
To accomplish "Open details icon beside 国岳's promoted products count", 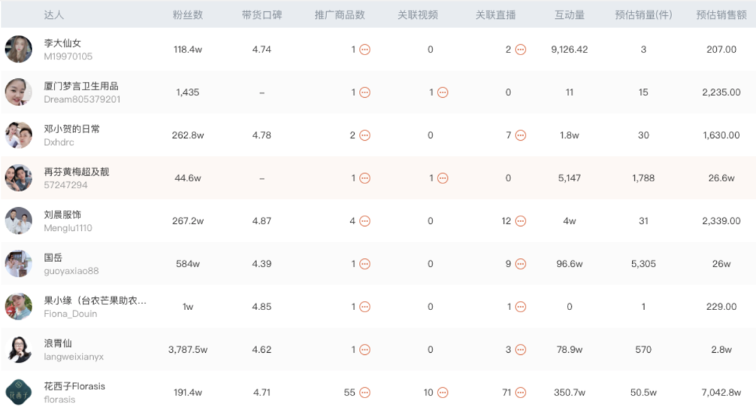I will click(365, 264).
